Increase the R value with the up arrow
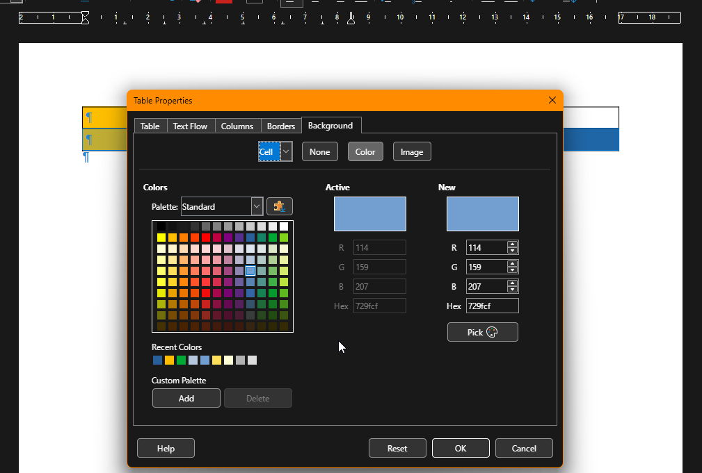Screen dimensions: 702x473 coord(513,244)
